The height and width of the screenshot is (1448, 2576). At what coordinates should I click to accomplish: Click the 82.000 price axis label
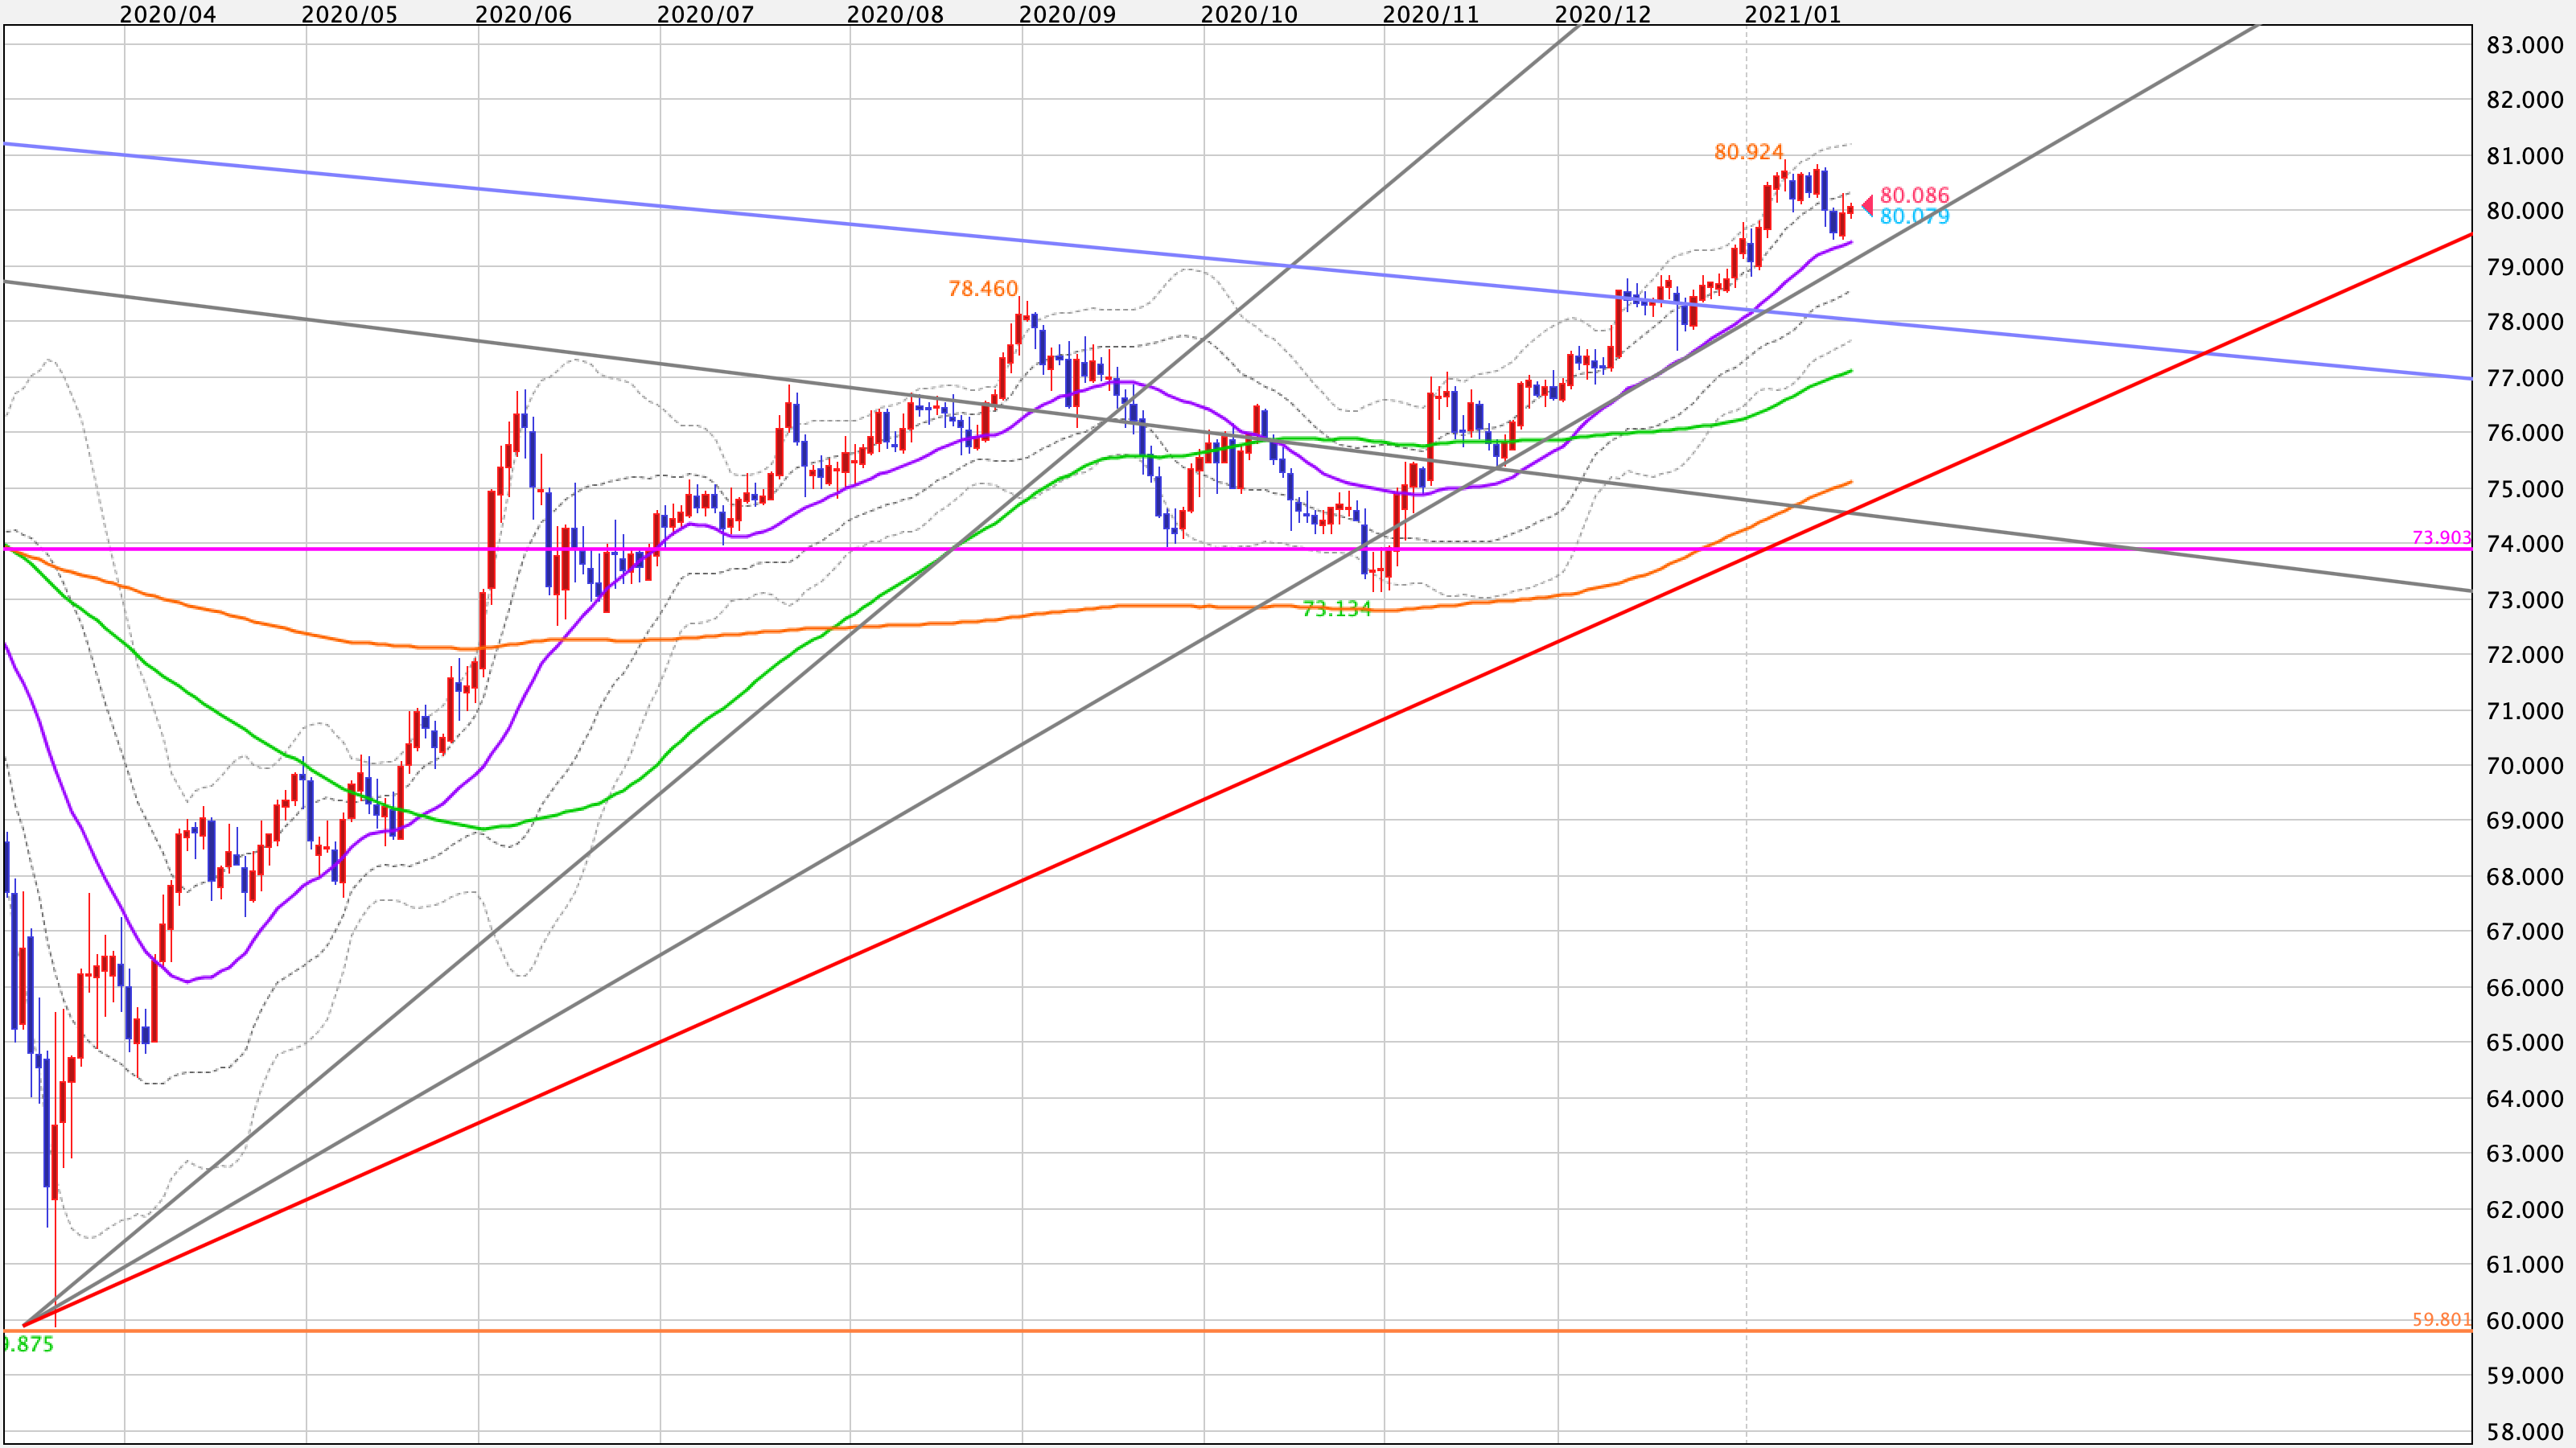[x=2525, y=100]
